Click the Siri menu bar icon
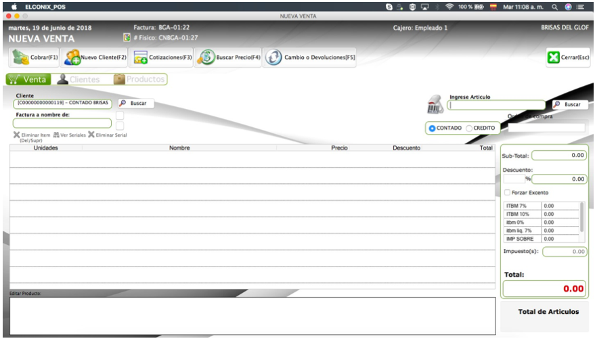595x345 pixels. [568, 7]
